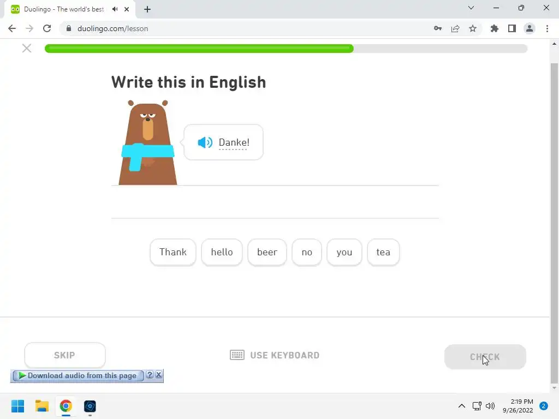Play the Danke audio speaker icon

pos(205,142)
